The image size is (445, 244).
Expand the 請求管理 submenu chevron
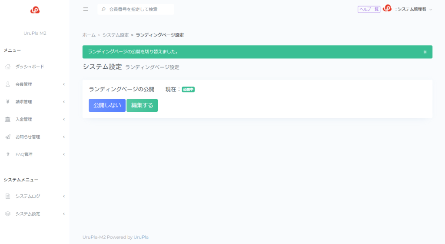64,102
